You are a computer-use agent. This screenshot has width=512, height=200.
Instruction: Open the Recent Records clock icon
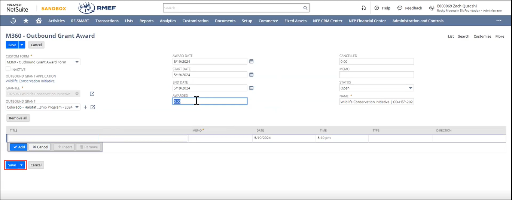click(13, 21)
